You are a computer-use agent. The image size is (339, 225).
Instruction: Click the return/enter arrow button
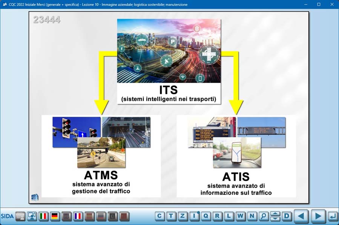click(333, 216)
